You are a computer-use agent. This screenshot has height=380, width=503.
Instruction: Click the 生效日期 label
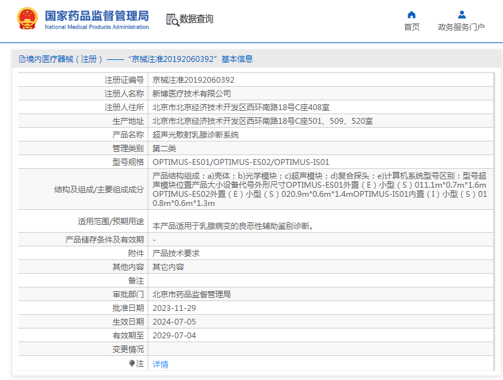coord(128,322)
